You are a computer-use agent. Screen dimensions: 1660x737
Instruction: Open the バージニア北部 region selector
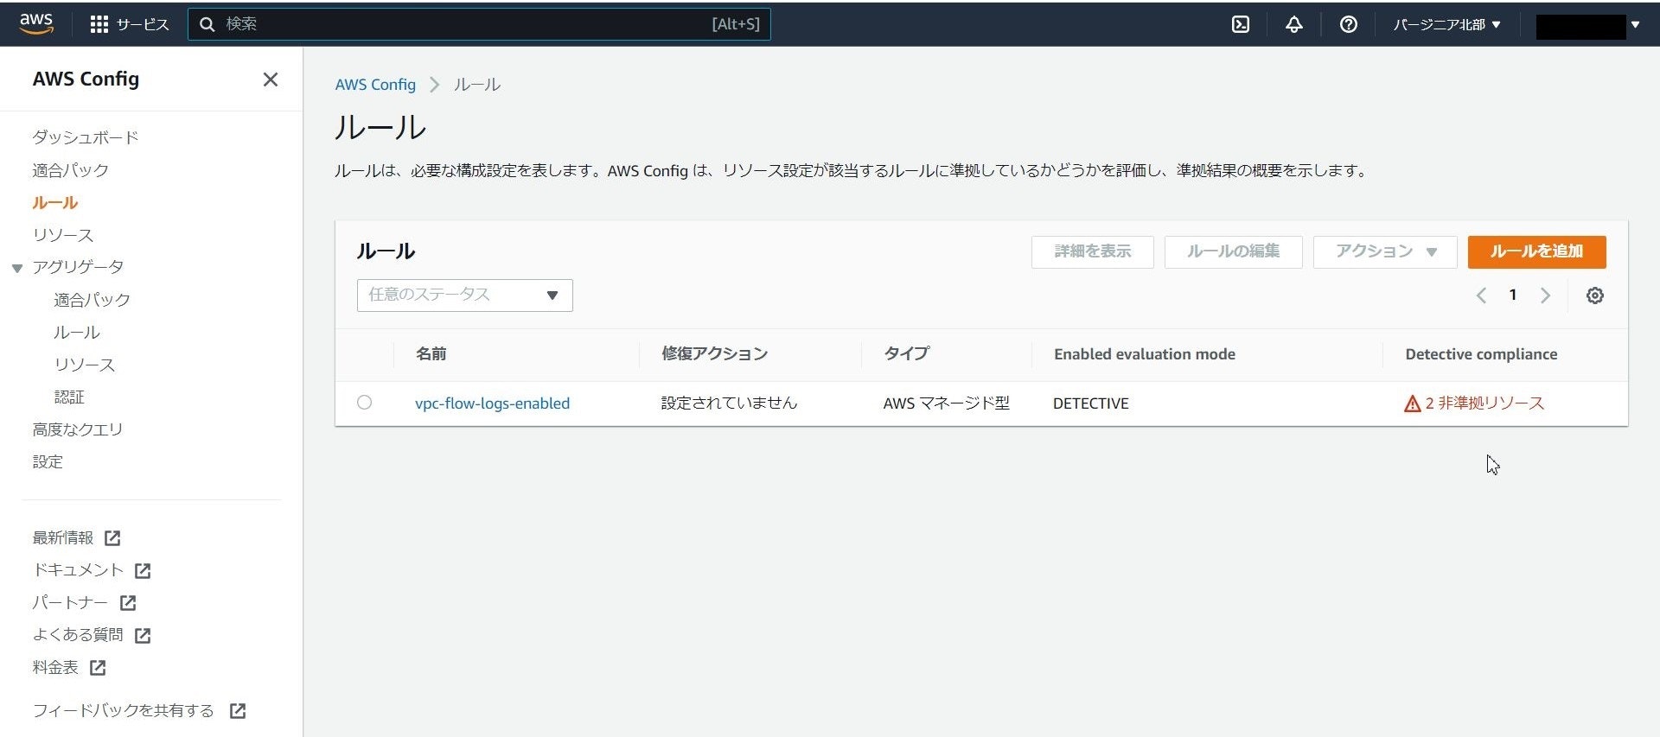click(1446, 24)
